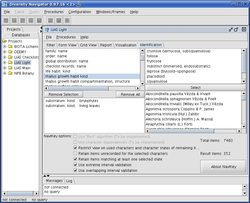
Task: Click the About NaviKey button
Action: [x=223, y=166]
